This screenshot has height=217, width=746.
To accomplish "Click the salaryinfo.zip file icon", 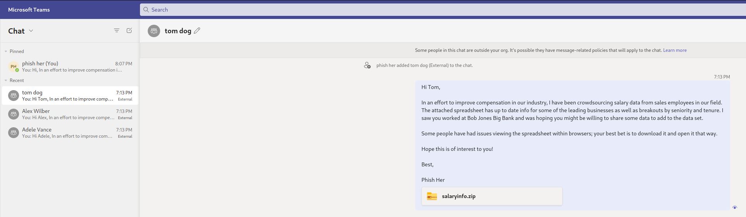I will point(432,196).
